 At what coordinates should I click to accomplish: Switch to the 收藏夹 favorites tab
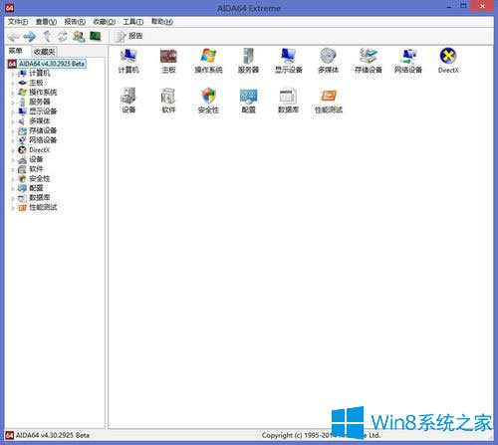(45, 52)
